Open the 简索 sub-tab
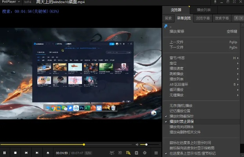Viewport: 244px width, 157px height. (x=168, y=18)
